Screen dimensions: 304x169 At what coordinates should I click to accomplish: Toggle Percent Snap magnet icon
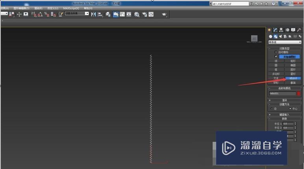coord(47,14)
